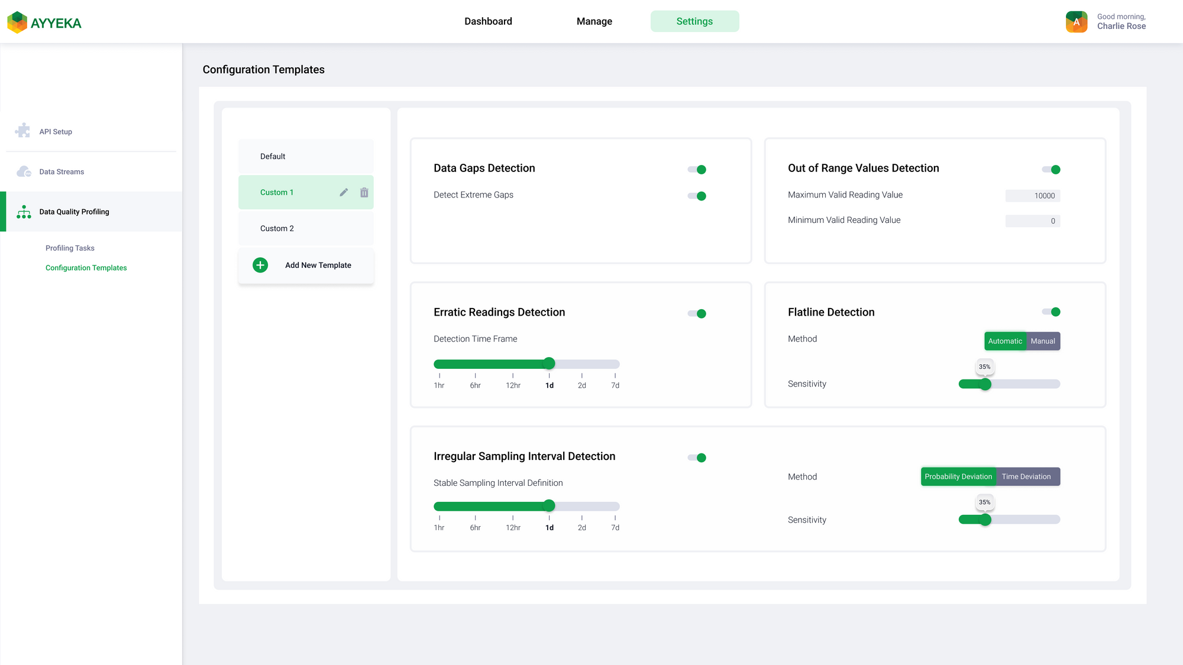Click the green plus Add New Template icon

(x=260, y=265)
